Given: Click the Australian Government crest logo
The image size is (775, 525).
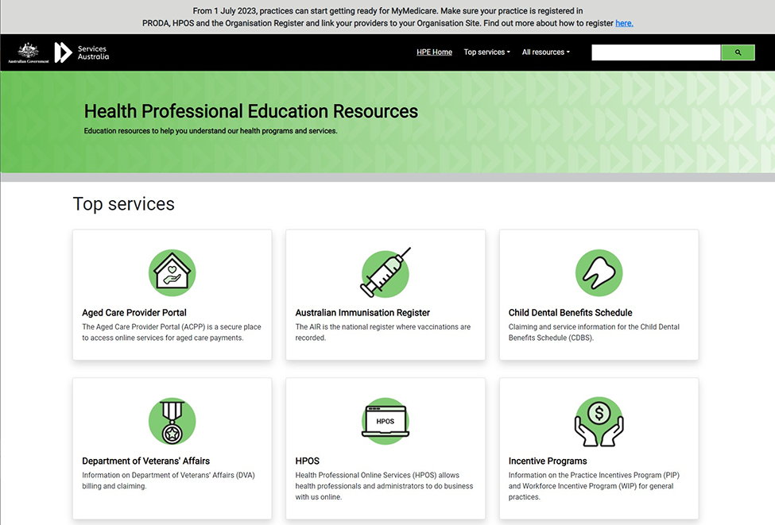Looking at the screenshot, I should (x=28, y=53).
